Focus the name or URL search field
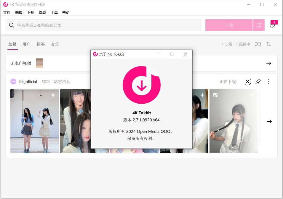The image size is (283, 199). click(103, 25)
